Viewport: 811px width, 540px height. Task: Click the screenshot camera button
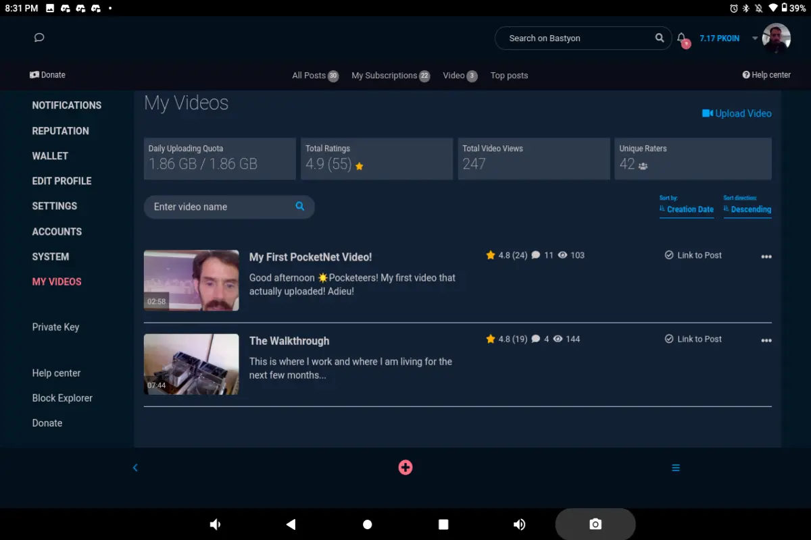click(595, 524)
